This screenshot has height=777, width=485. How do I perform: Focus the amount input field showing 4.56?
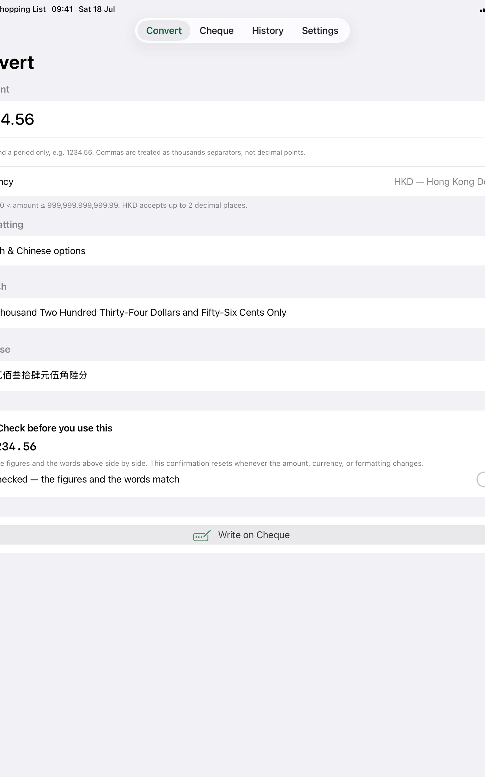point(242,119)
